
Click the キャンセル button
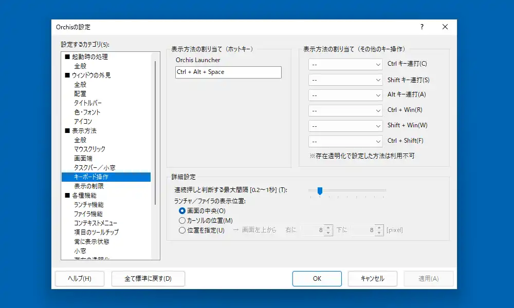(x=372, y=279)
